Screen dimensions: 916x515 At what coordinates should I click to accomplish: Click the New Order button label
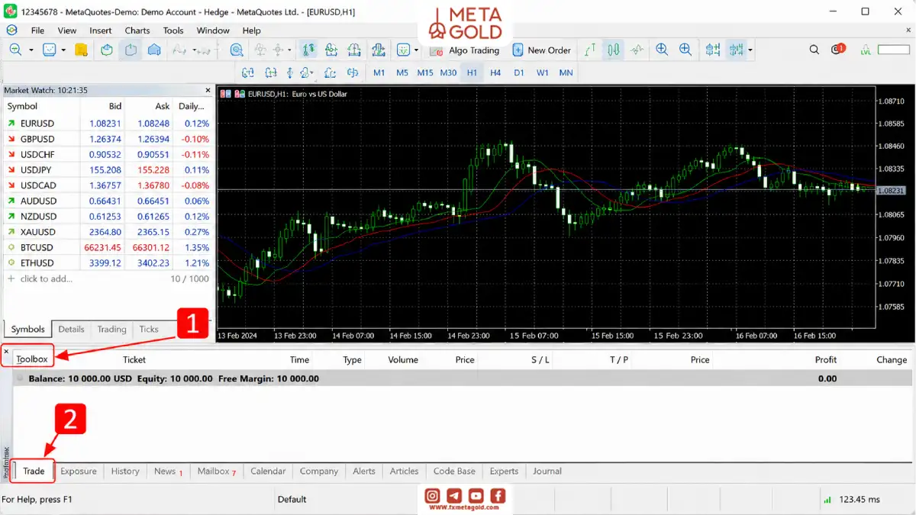click(x=549, y=50)
